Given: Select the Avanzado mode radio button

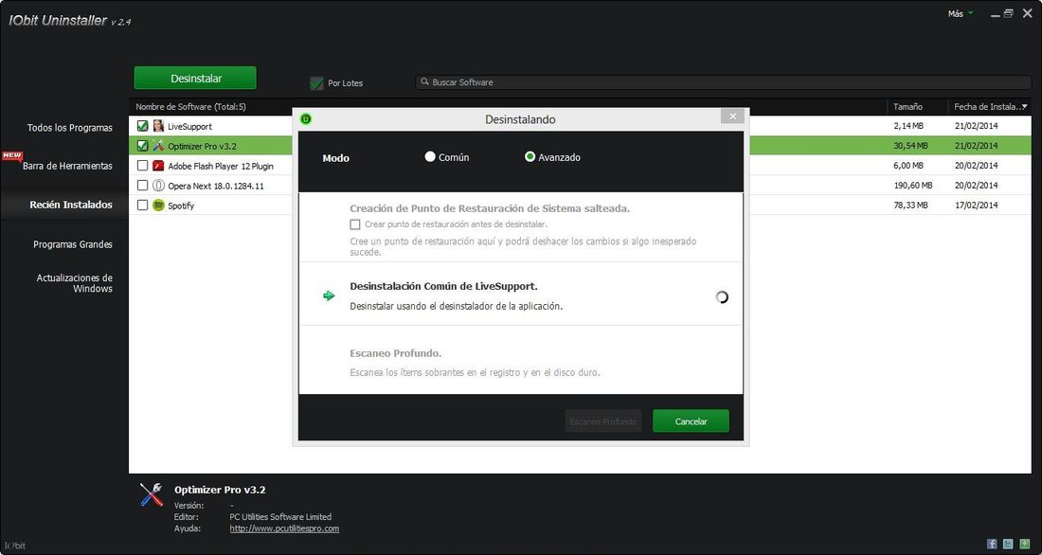Looking at the screenshot, I should click(530, 157).
